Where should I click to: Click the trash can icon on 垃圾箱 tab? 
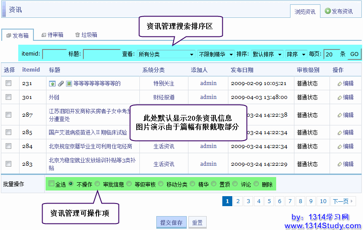[77, 35]
